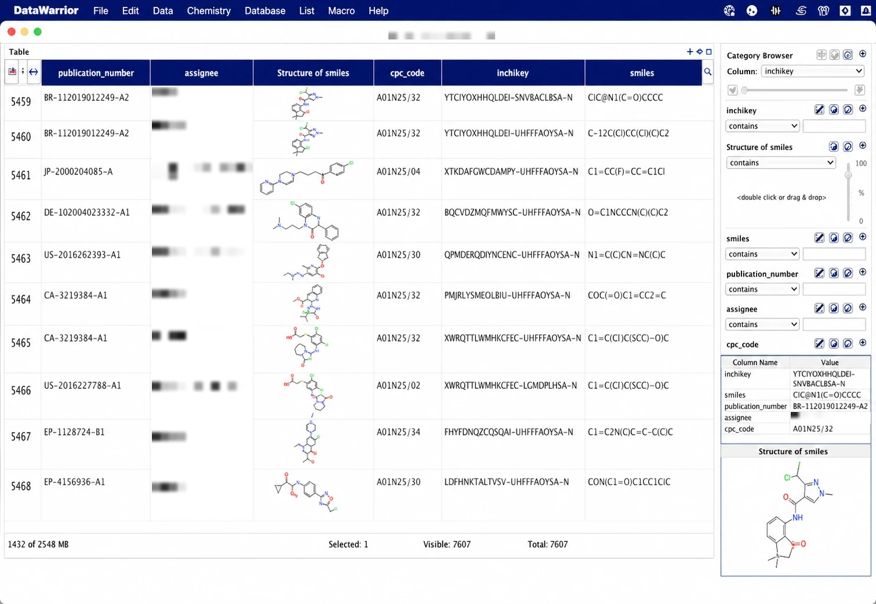Click the pencil icon on publication_number filter
Viewport: 876px width, 604px height.
pos(819,273)
